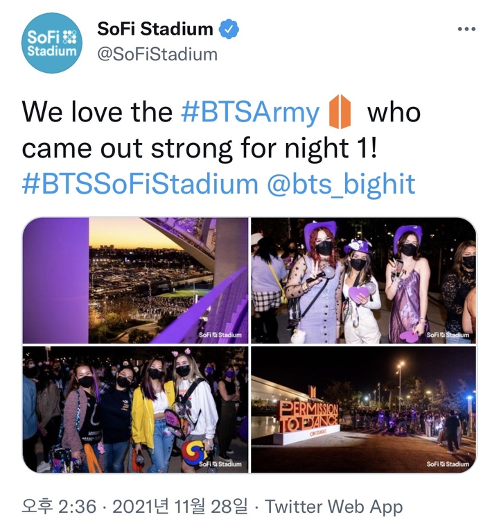This screenshot has width=499, height=524.
Task: Click the blue verified badge icon
Action: (x=229, y=29)
